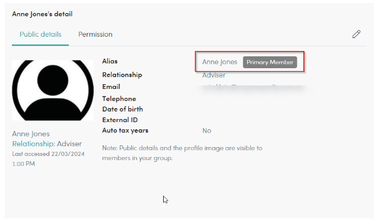375x220 pixels.
Task: Click the Alias value Anne Jones
Action: tap(220, 62)
